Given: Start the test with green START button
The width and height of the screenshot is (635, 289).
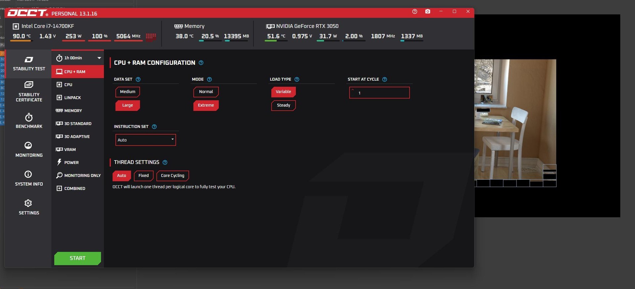Looking at the screenshot, I should [78, 258].
